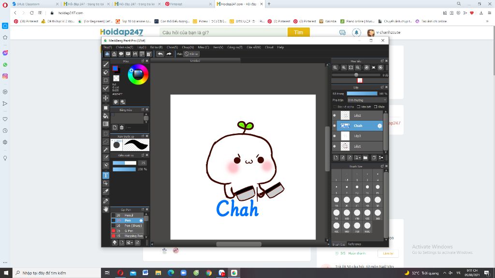The width and height of the screenshot is (495, 278).
Task: Select the G Pen brush
Action: [x=129, y=231]
